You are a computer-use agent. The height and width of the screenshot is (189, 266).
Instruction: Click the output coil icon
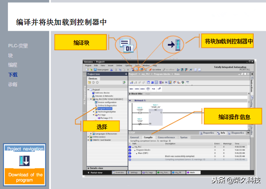pyautogui.click(x=142, y=89)
